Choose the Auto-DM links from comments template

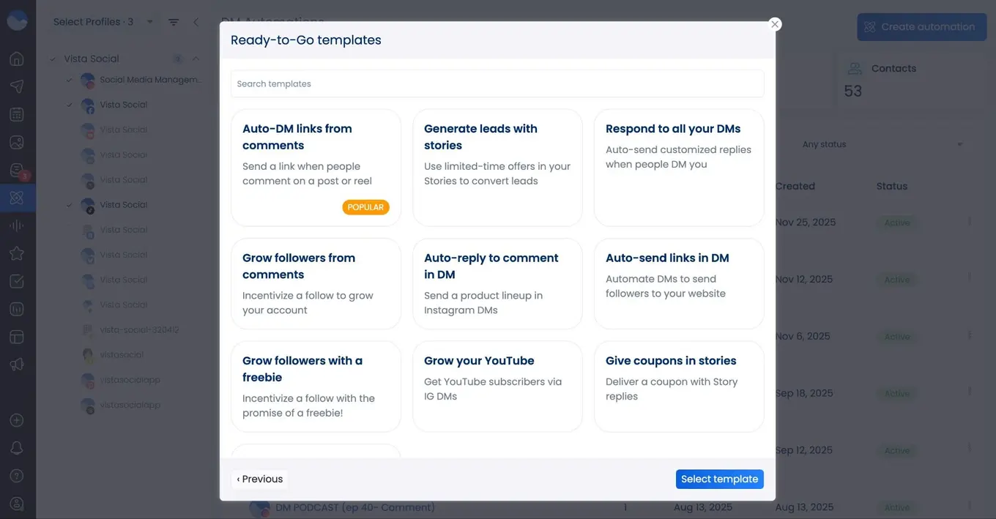tap(316, 168)
